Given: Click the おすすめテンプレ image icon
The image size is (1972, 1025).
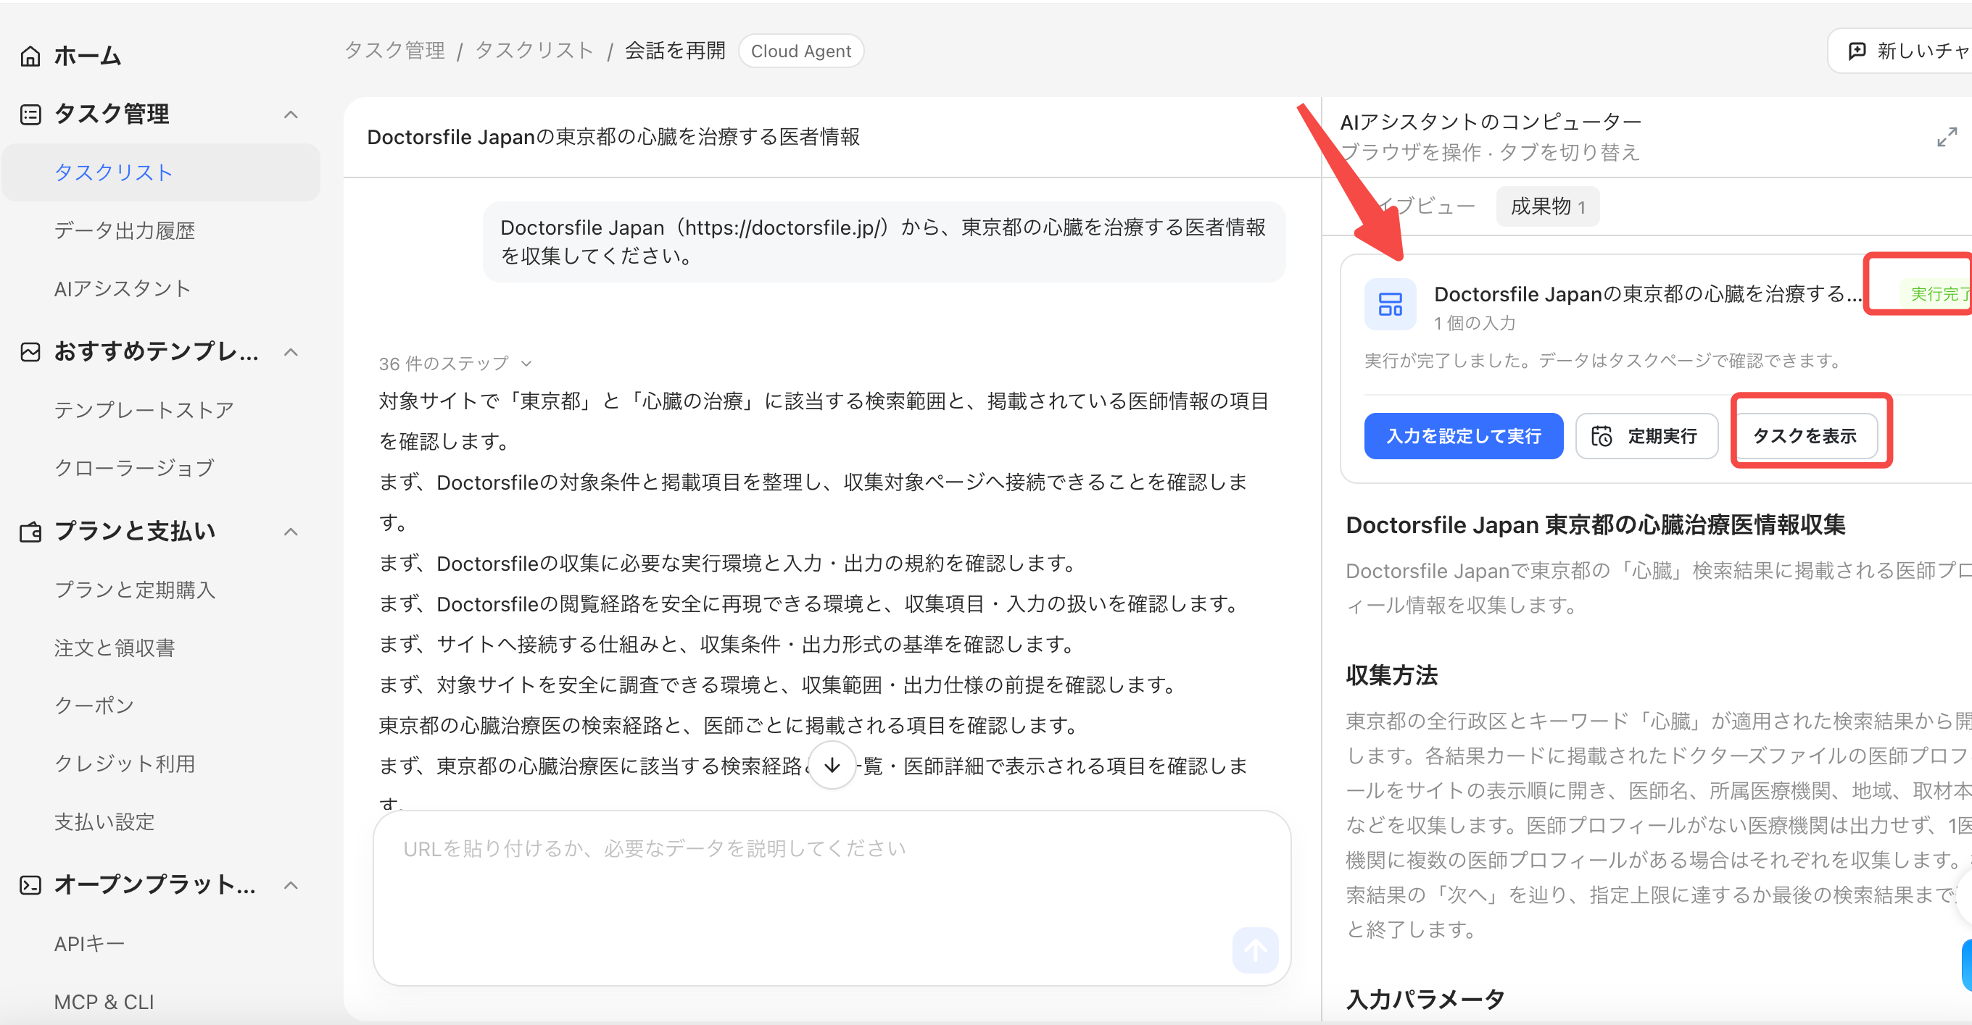Looking at the screenshot, I should (30, 352).
